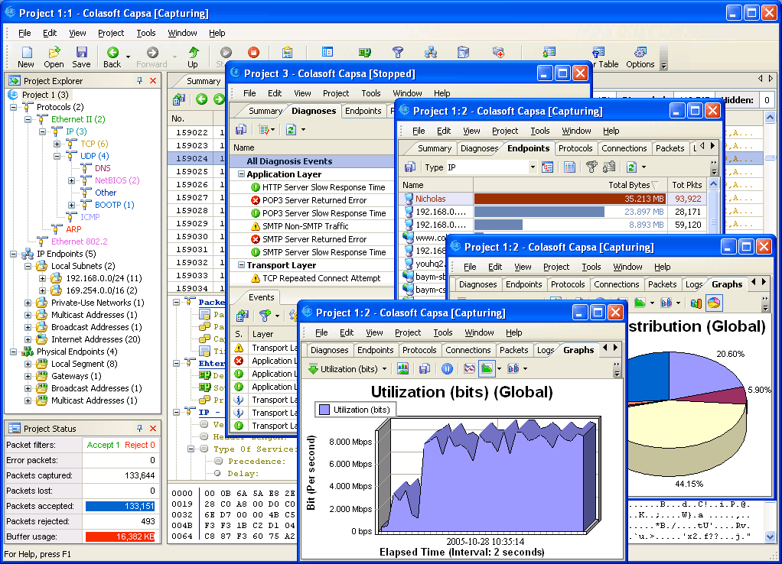Open the Type IP combo box in Endpoints window
The image size is (782, 564).
point(532,167)
